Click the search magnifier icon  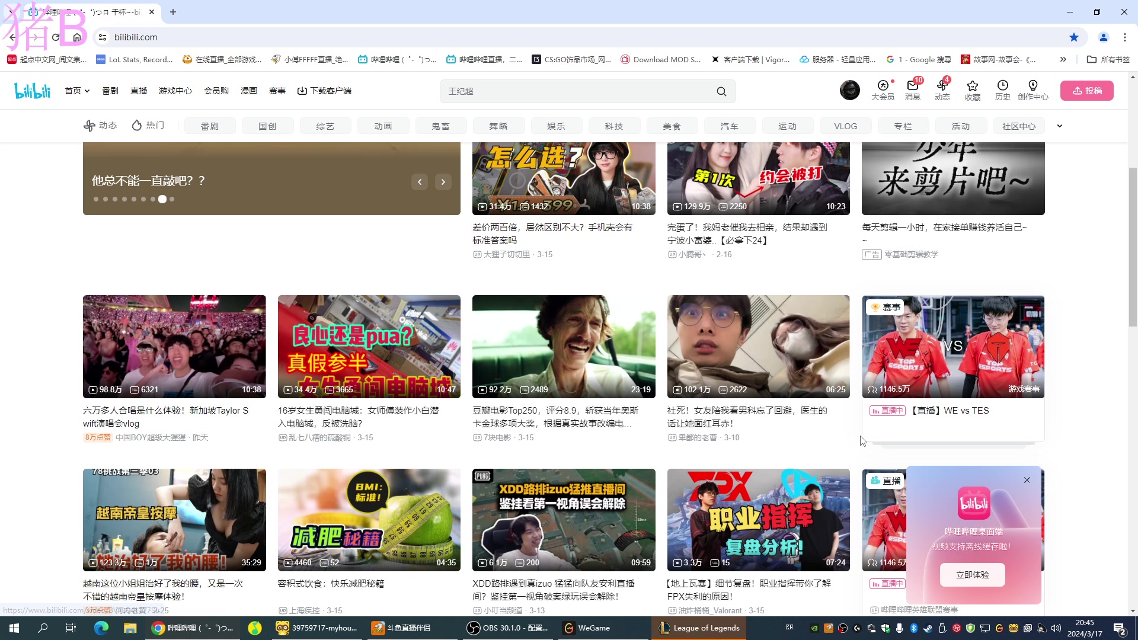click(x=721, y=91)
